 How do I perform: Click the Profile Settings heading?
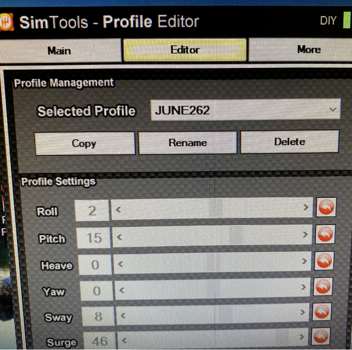(x=58, y=182)
